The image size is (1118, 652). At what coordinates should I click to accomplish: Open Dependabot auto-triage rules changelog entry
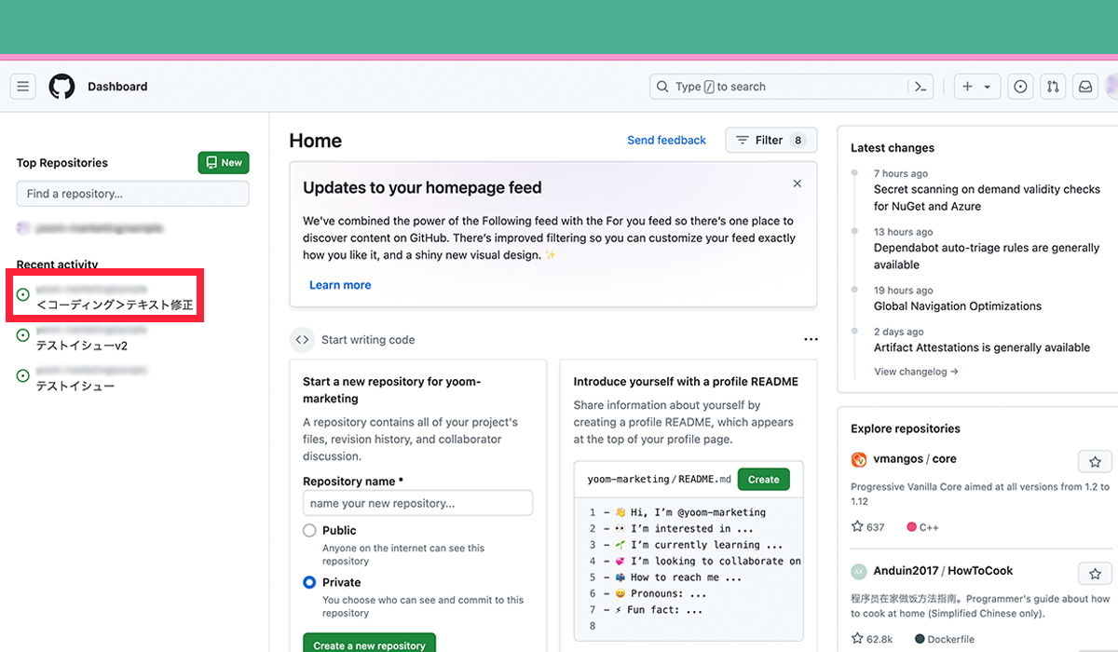click(987, 256)
